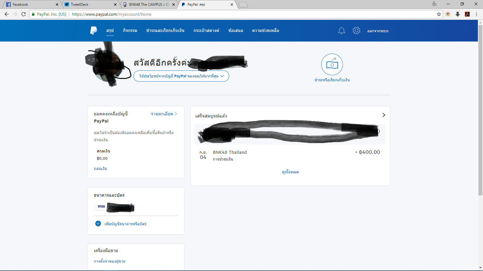Open the BNK48 Thailand payment row
Viewport: 483px width, 271px height.
290,155
